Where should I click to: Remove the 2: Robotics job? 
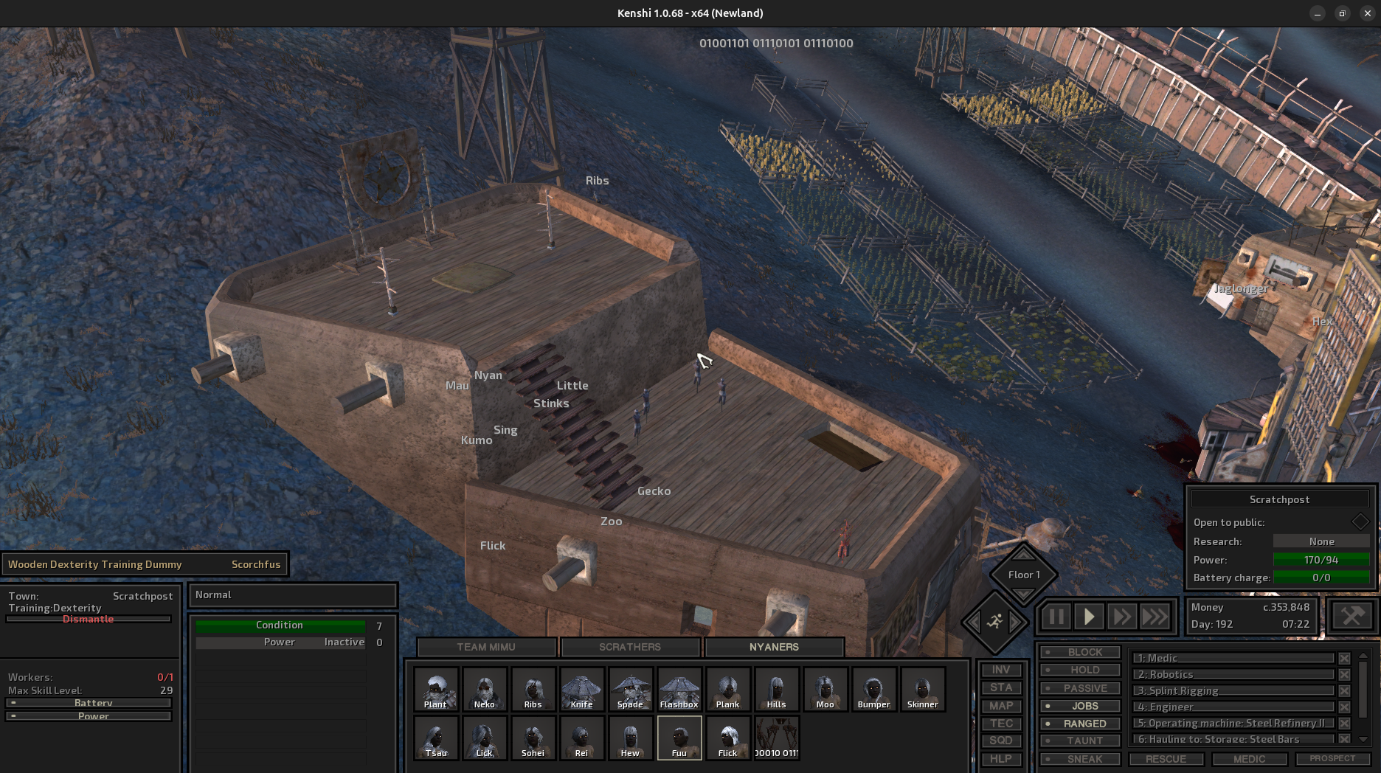1344,675
